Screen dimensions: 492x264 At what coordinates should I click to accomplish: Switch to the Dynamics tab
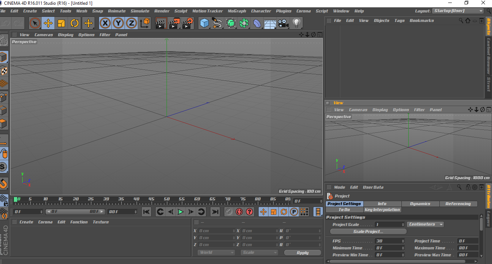(x=420, y=204)
